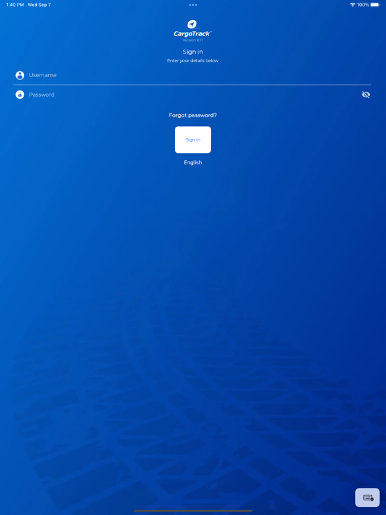Screen dimensions: 386x515
Task: Tap the Password input field
Action: click(x=192, y=95)
